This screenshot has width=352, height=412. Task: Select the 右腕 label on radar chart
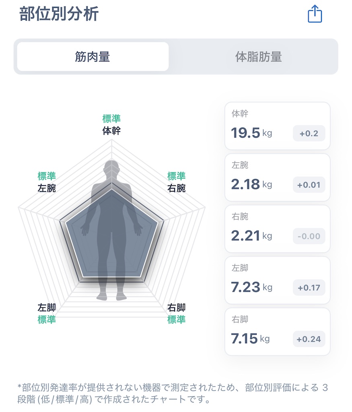(x=176, y=188)
